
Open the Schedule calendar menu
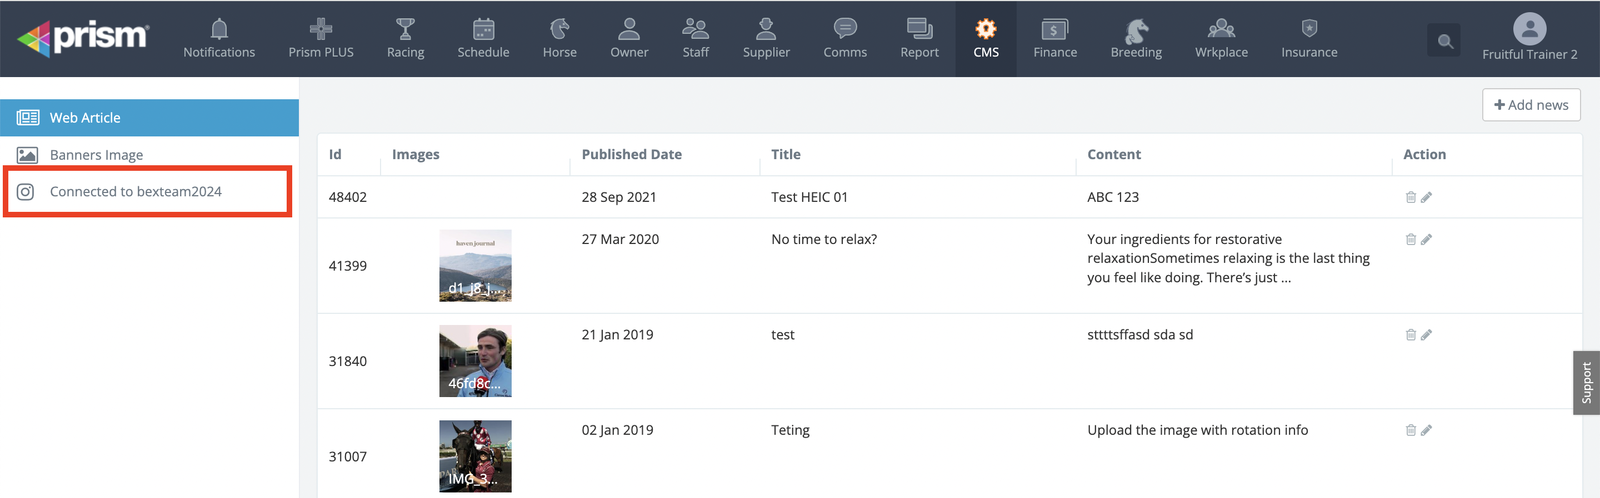coord(483,38)
